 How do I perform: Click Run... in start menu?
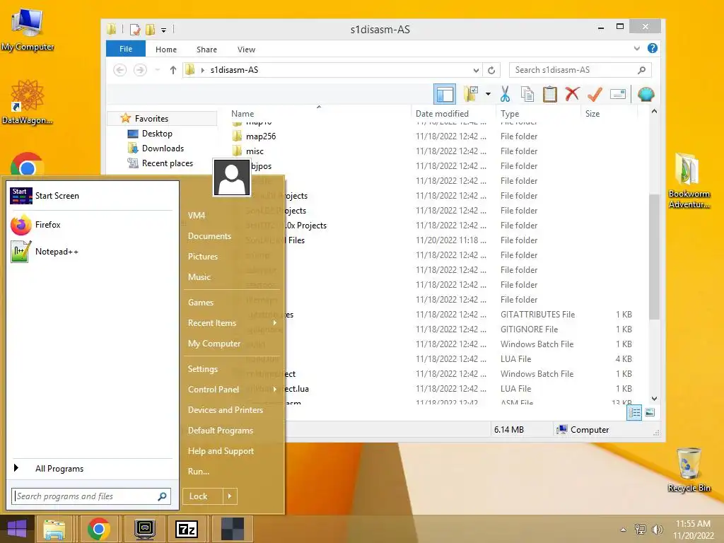199,472
